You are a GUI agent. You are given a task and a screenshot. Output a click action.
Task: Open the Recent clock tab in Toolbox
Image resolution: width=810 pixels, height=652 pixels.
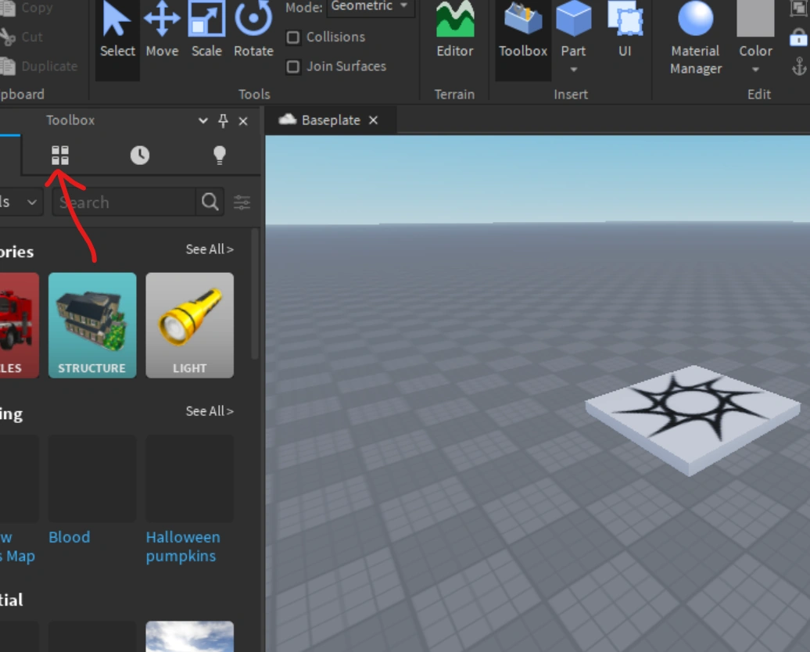(139, 155)
